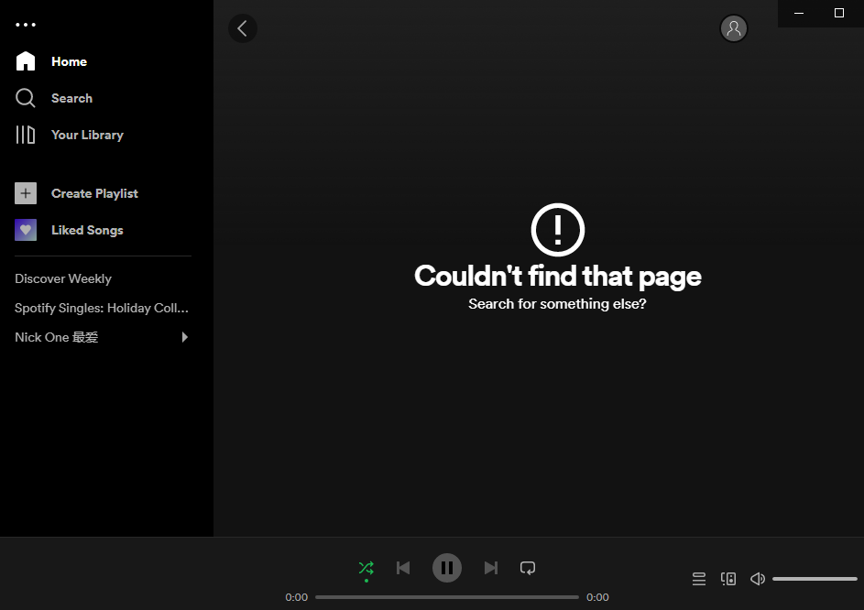Expand the Nick One folder arrow
The height and width of the screenshot is (610, 864).
click(184, 337)
